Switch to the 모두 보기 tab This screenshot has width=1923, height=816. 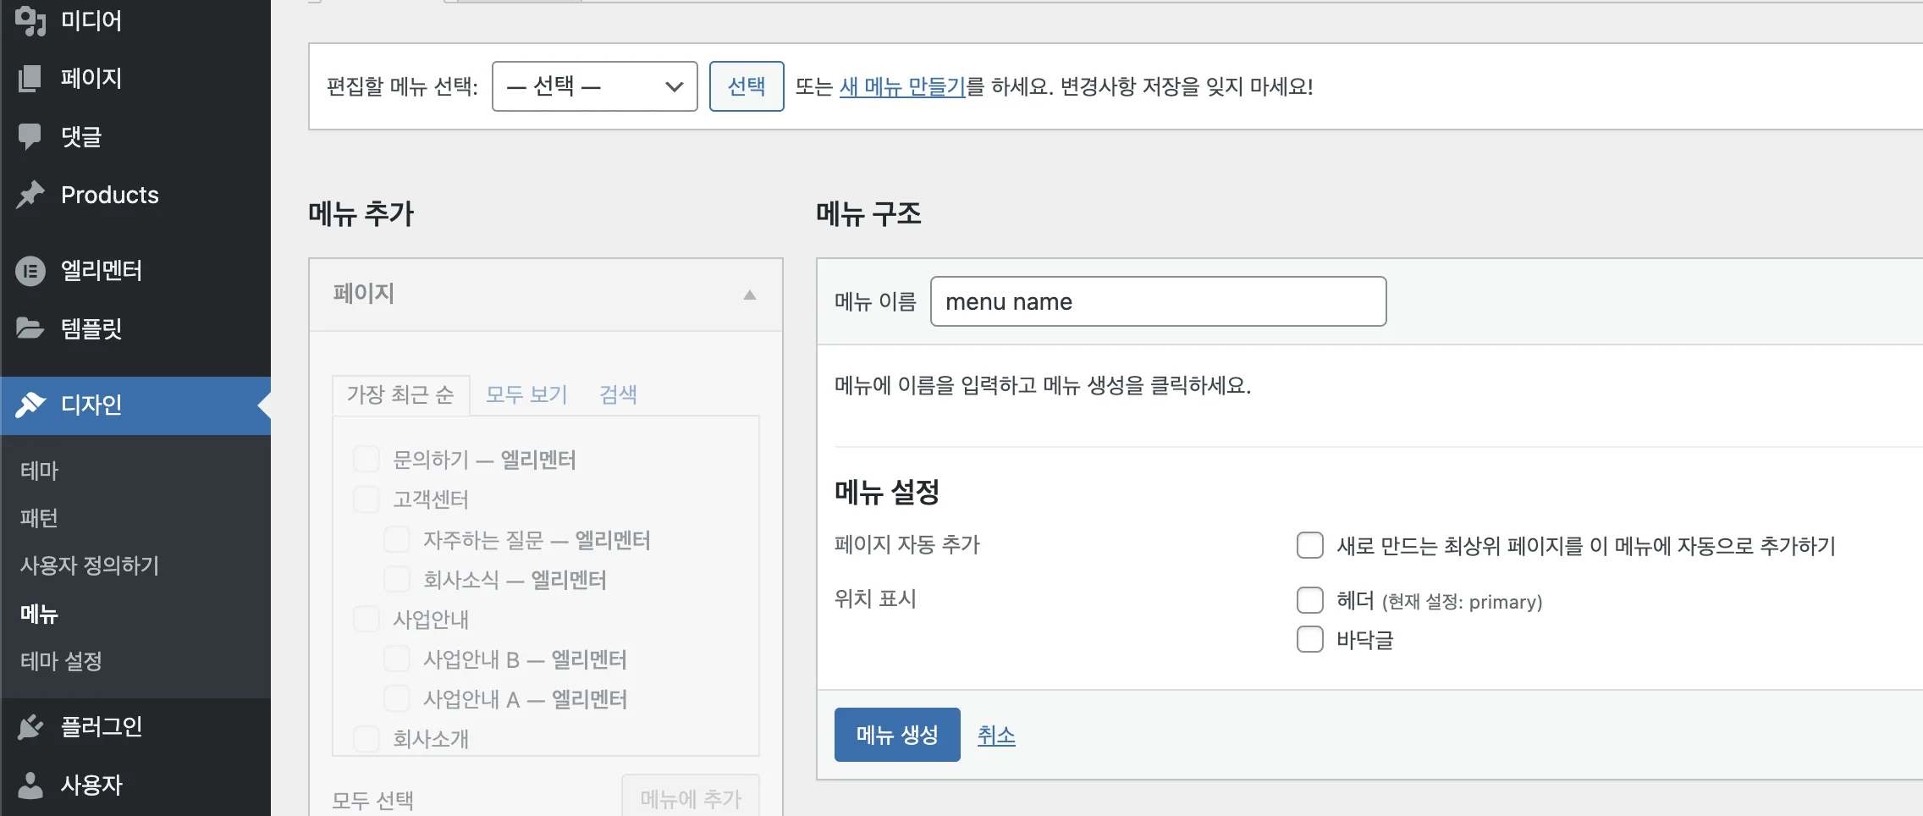coord(526,394)
